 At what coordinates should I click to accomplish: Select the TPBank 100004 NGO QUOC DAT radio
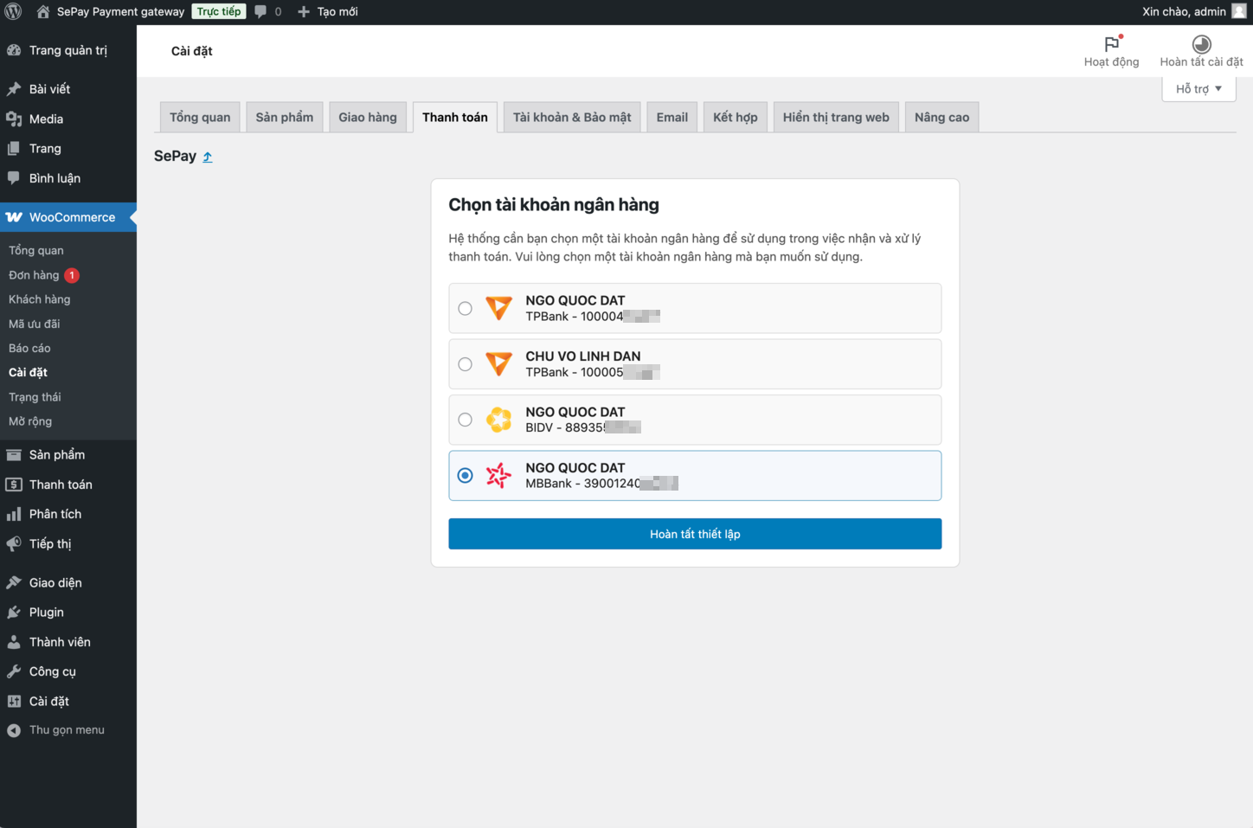click(x=466, y=309)
